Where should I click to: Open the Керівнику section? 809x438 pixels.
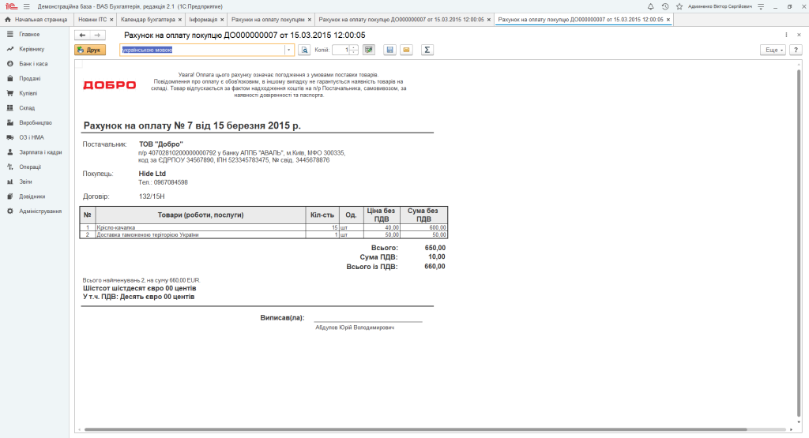(x=32, y=49)
